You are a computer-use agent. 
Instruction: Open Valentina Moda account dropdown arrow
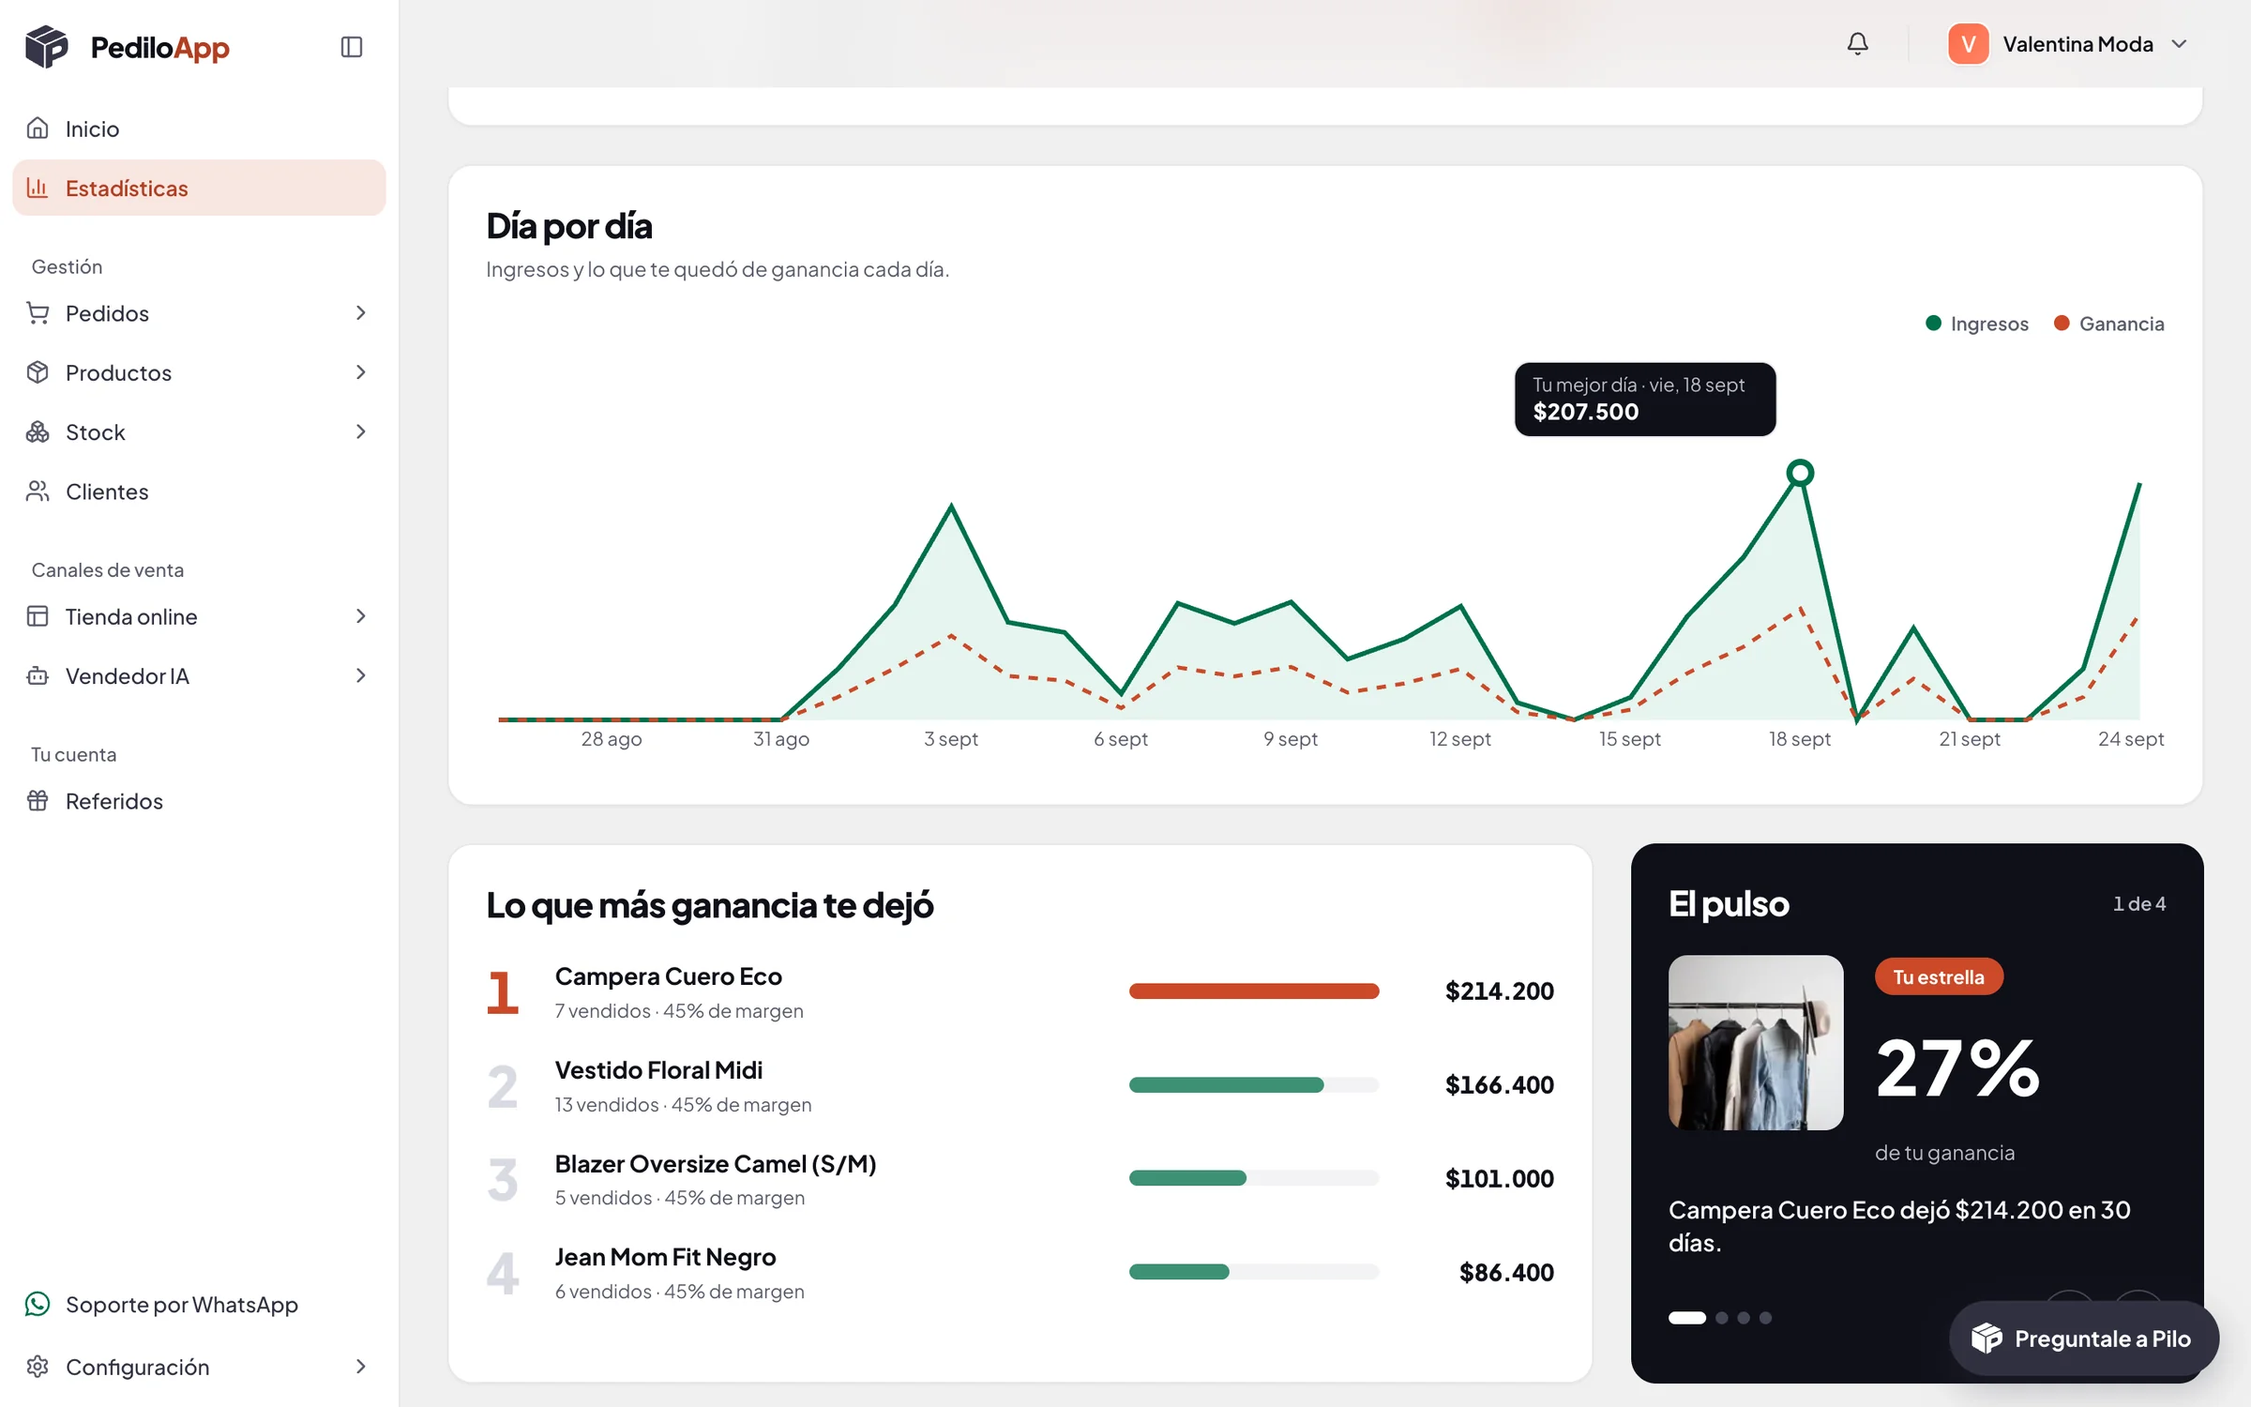[x=2180, y=44]
